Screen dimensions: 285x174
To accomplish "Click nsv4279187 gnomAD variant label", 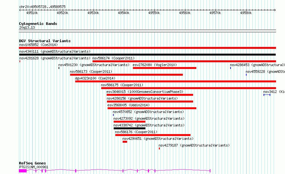I will tap(194, 145).
